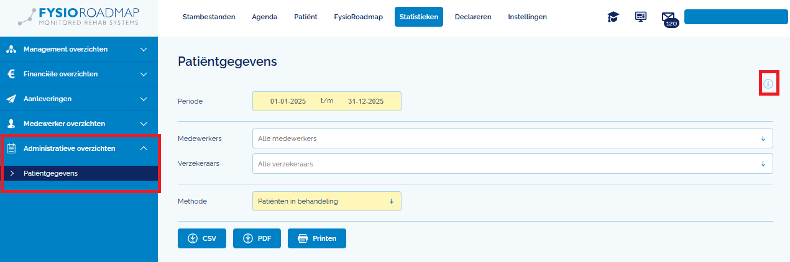Switch to the Agenda menu tab
This screenshot has width=790, height=262.
[264, 17]
